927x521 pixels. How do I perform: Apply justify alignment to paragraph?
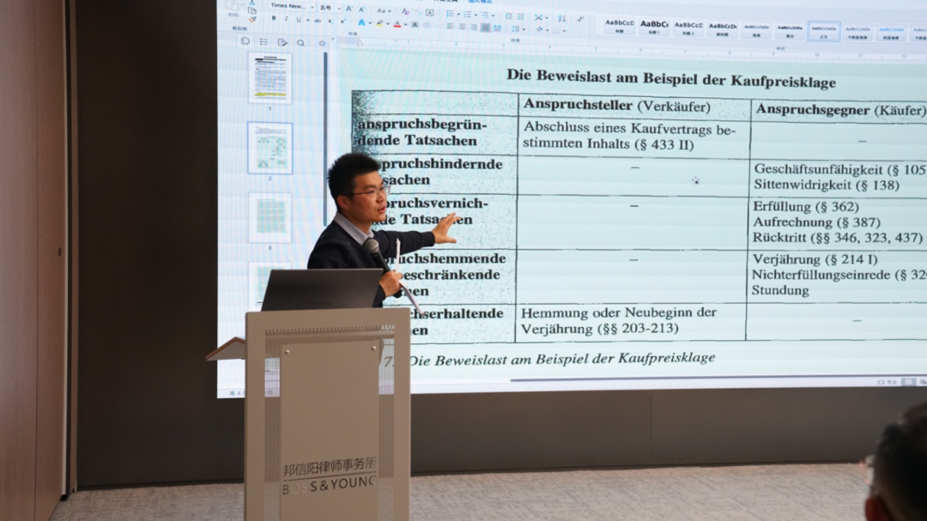point(485,27)
